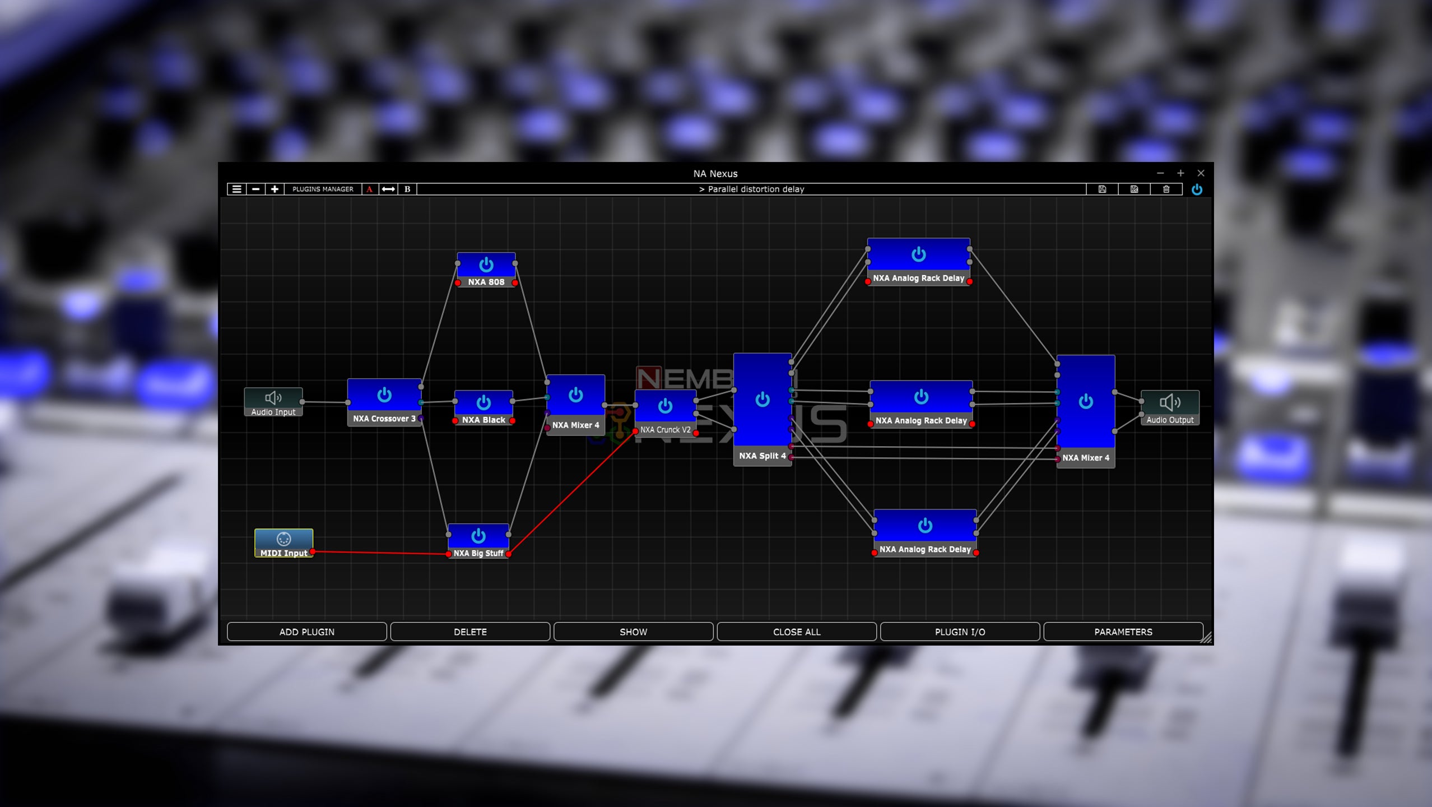Save the current preset with the save icon
1432x807 pixels.
[1101, 189]
